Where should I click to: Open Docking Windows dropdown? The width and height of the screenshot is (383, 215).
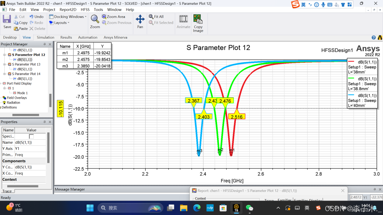pos(68,17)
